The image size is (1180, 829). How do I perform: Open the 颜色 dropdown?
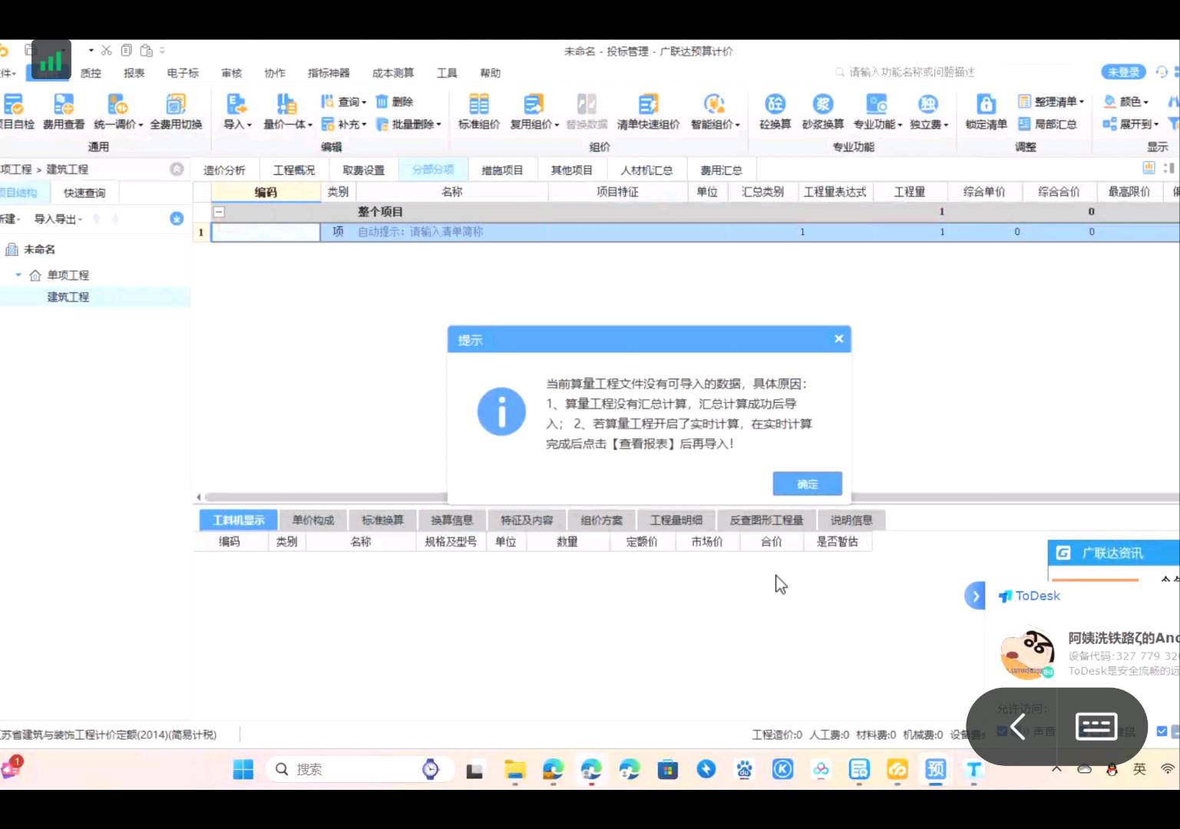point(1126,101)
